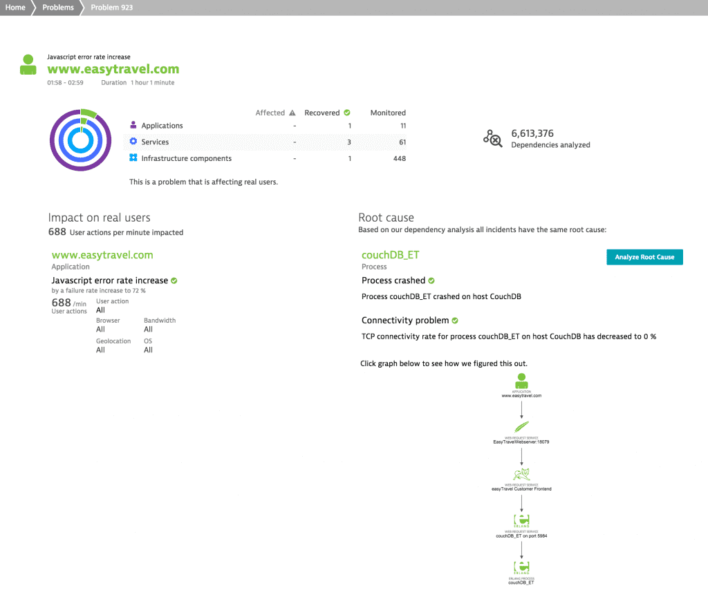Click the green user icon beside the problem title

pyautogui.click(x=28, y=65)
